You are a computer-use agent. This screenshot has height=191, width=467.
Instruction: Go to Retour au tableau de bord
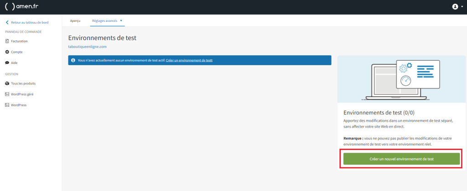pos(30,22)
